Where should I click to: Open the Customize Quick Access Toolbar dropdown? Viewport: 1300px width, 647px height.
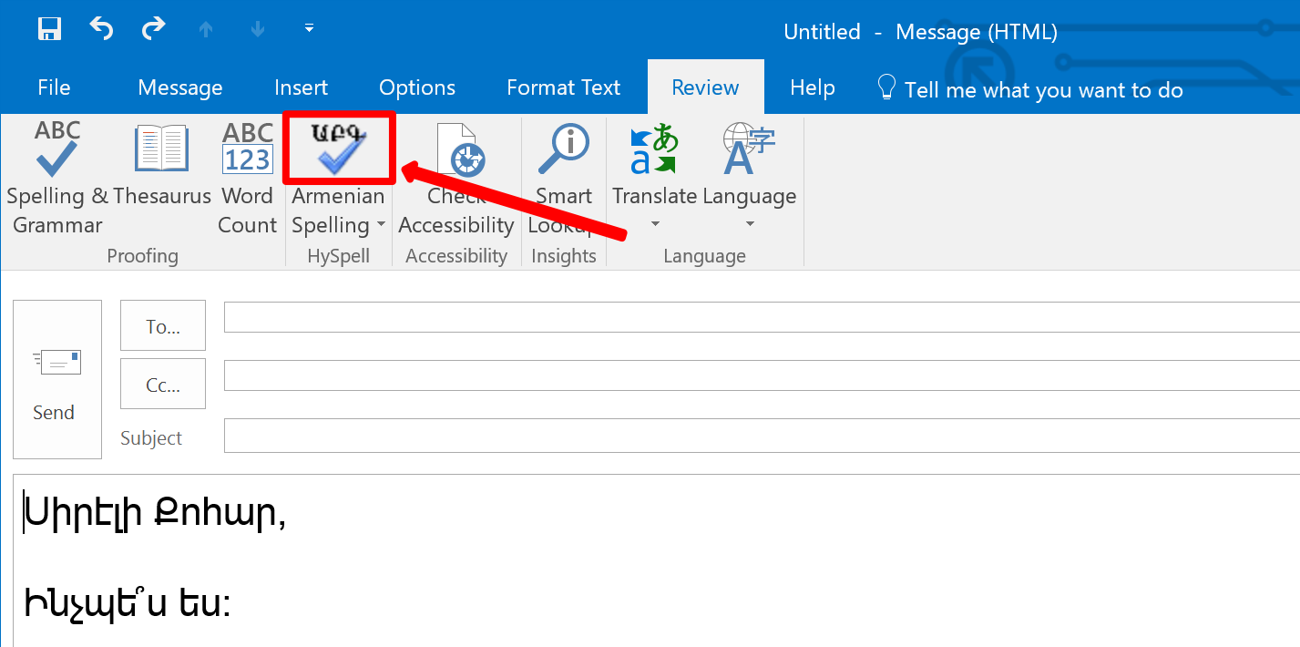pyautogui.click(x=309, y=29)
